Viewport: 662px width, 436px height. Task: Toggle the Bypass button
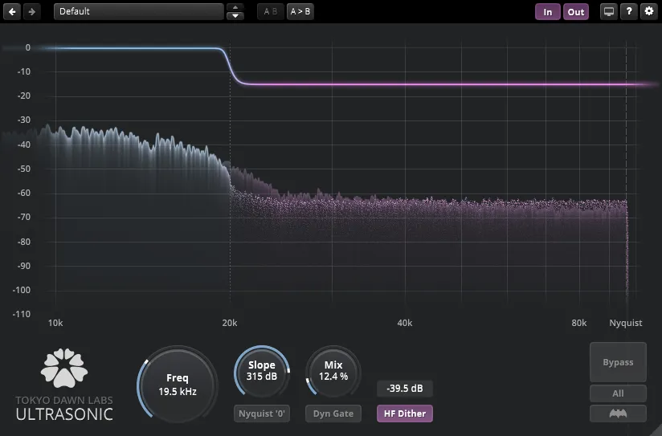click(618, 362)
